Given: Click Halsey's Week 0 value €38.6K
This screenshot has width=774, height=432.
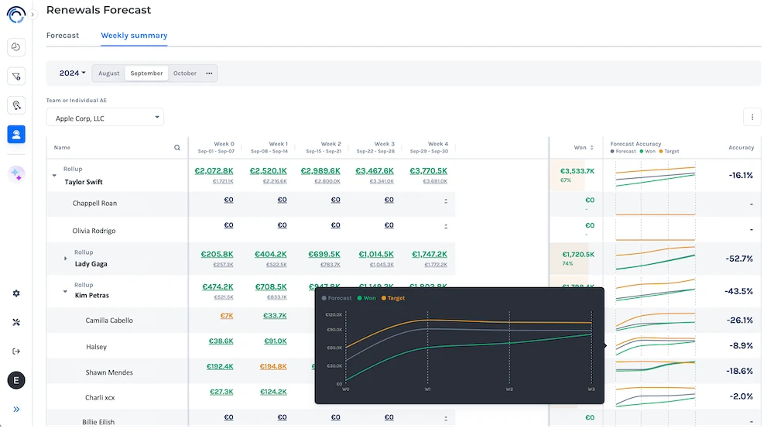Looking at the screenshot, I should [221, 341].
